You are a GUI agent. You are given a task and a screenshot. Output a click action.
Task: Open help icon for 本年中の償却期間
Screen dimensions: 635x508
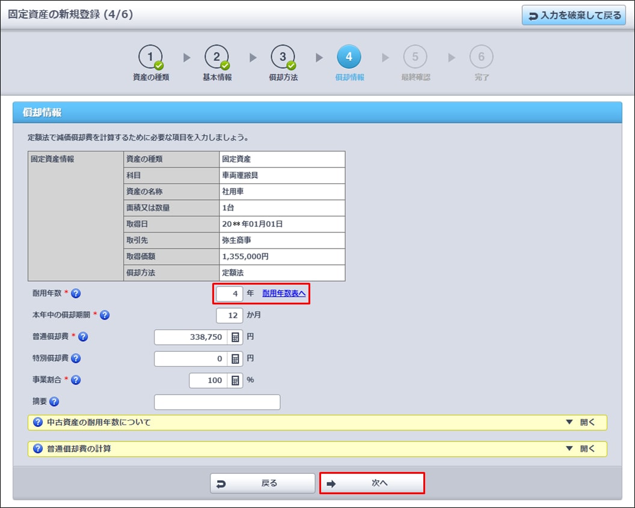(x=105, y=315)
